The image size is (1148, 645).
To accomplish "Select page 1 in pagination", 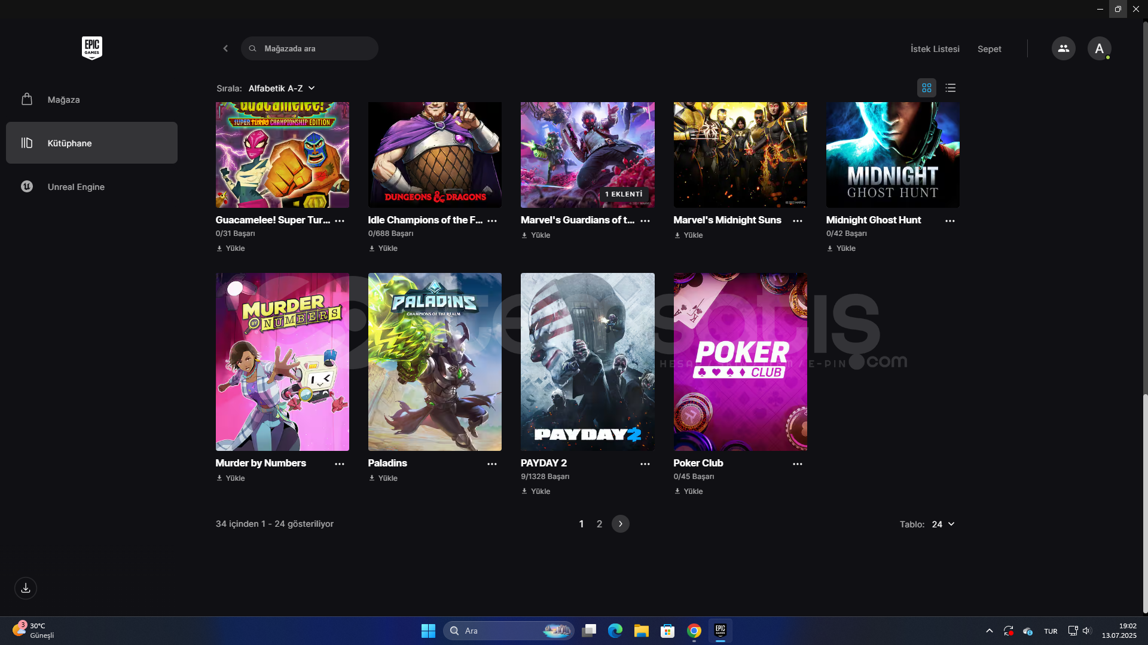I will [581, 524].
